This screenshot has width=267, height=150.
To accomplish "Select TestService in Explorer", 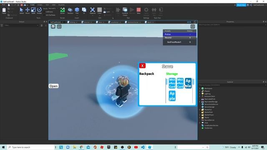I will tap(208, 128).
